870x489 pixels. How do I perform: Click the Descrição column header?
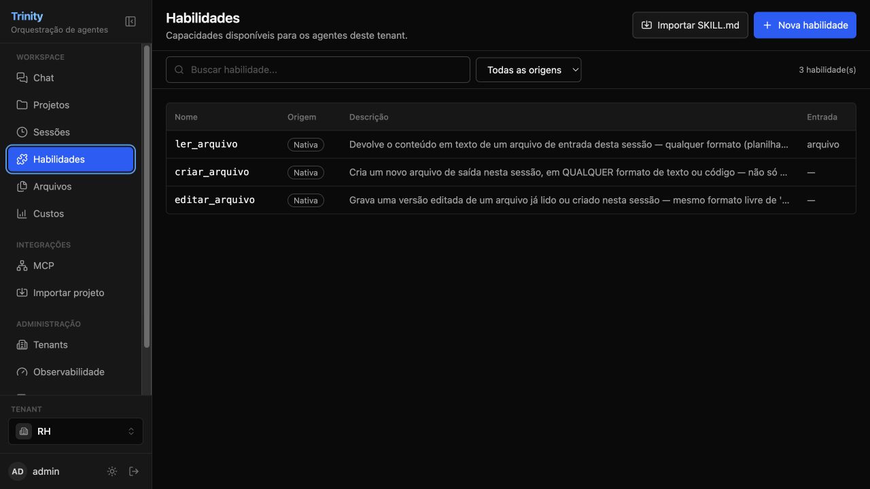coord(369,117)
